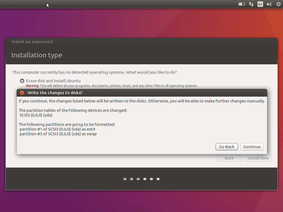Open the system gear menu
The height and width of the screenshot is (212, 283).
279,4
